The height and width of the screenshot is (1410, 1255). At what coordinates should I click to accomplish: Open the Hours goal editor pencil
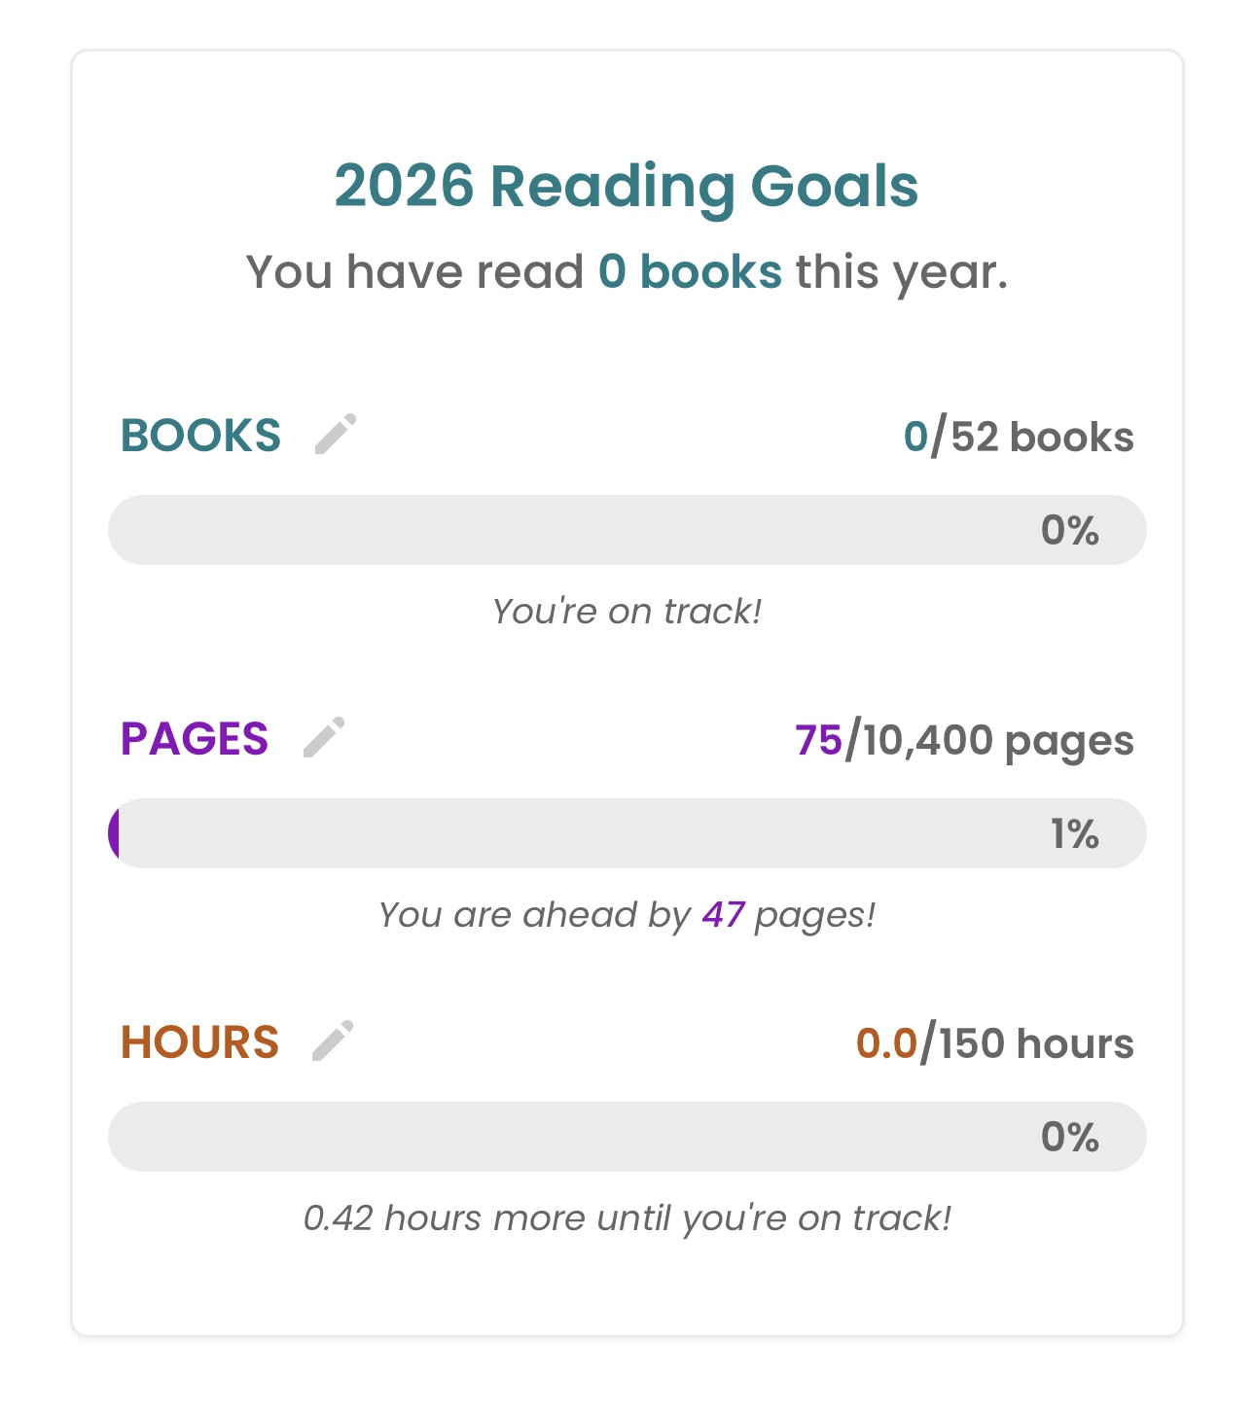click(333, 1040)
